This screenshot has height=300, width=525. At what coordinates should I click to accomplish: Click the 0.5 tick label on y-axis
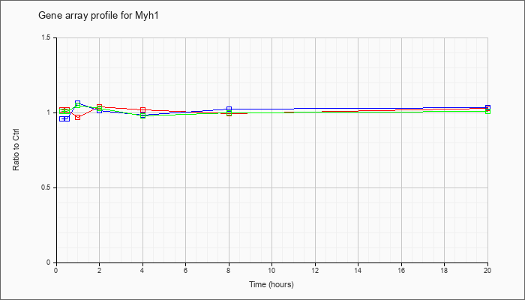click(46, 187)
